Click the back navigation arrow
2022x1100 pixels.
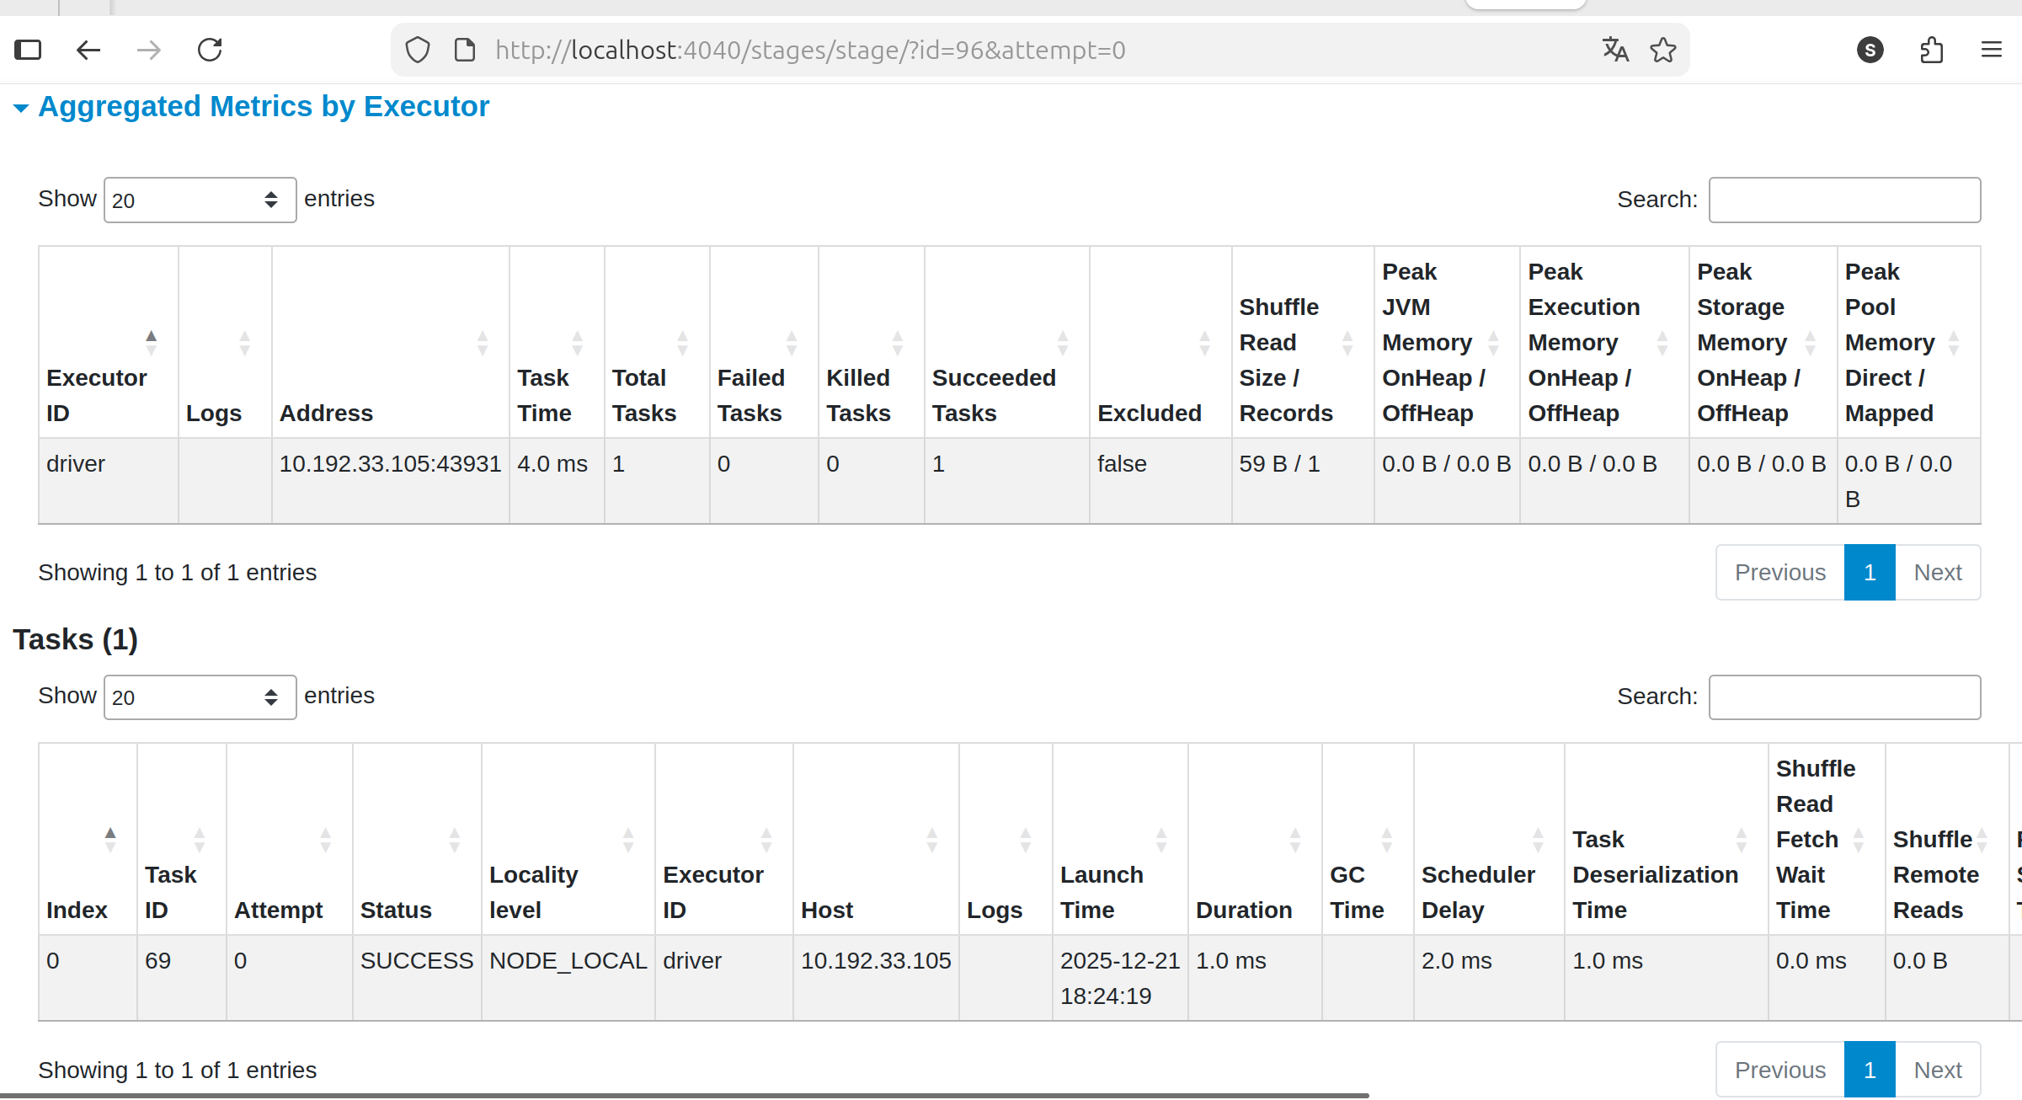88,49
